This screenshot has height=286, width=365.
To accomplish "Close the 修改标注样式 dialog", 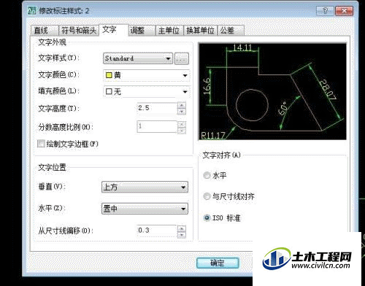I will (344, 11).
